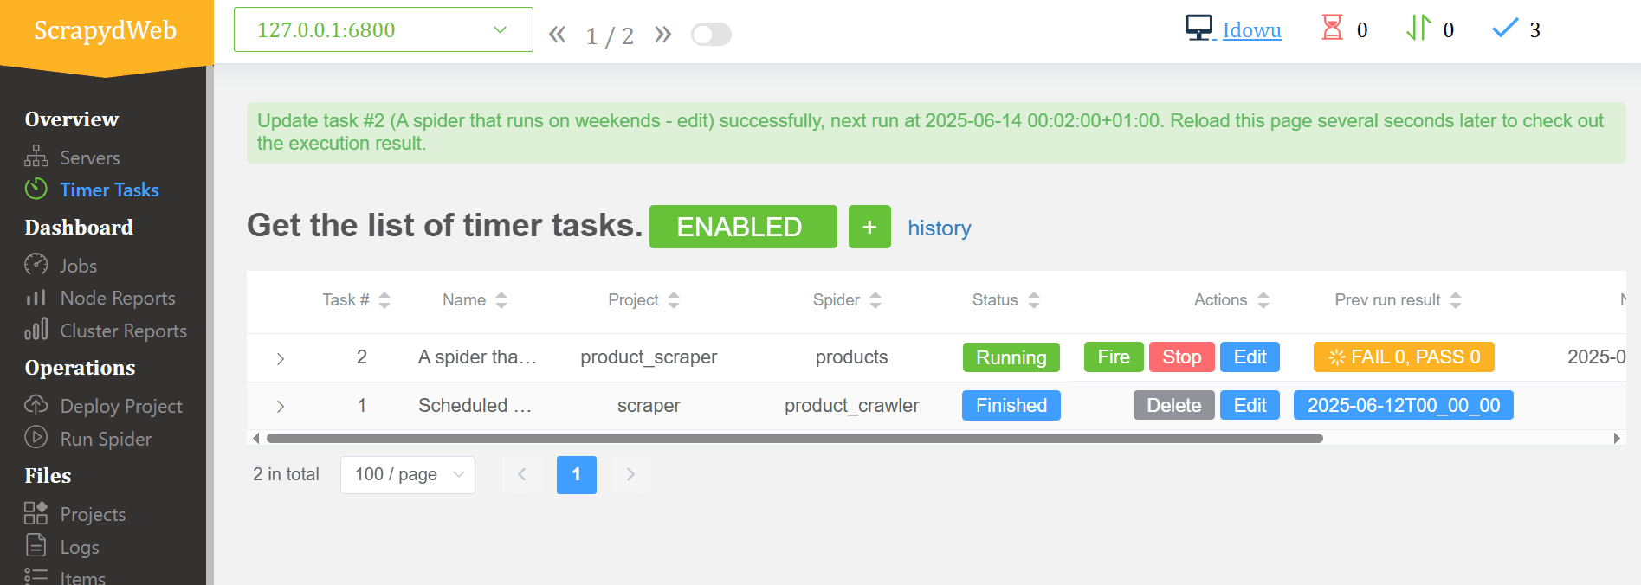Open the 127.0.0.1:6800 node dropdown

point(384,29)
